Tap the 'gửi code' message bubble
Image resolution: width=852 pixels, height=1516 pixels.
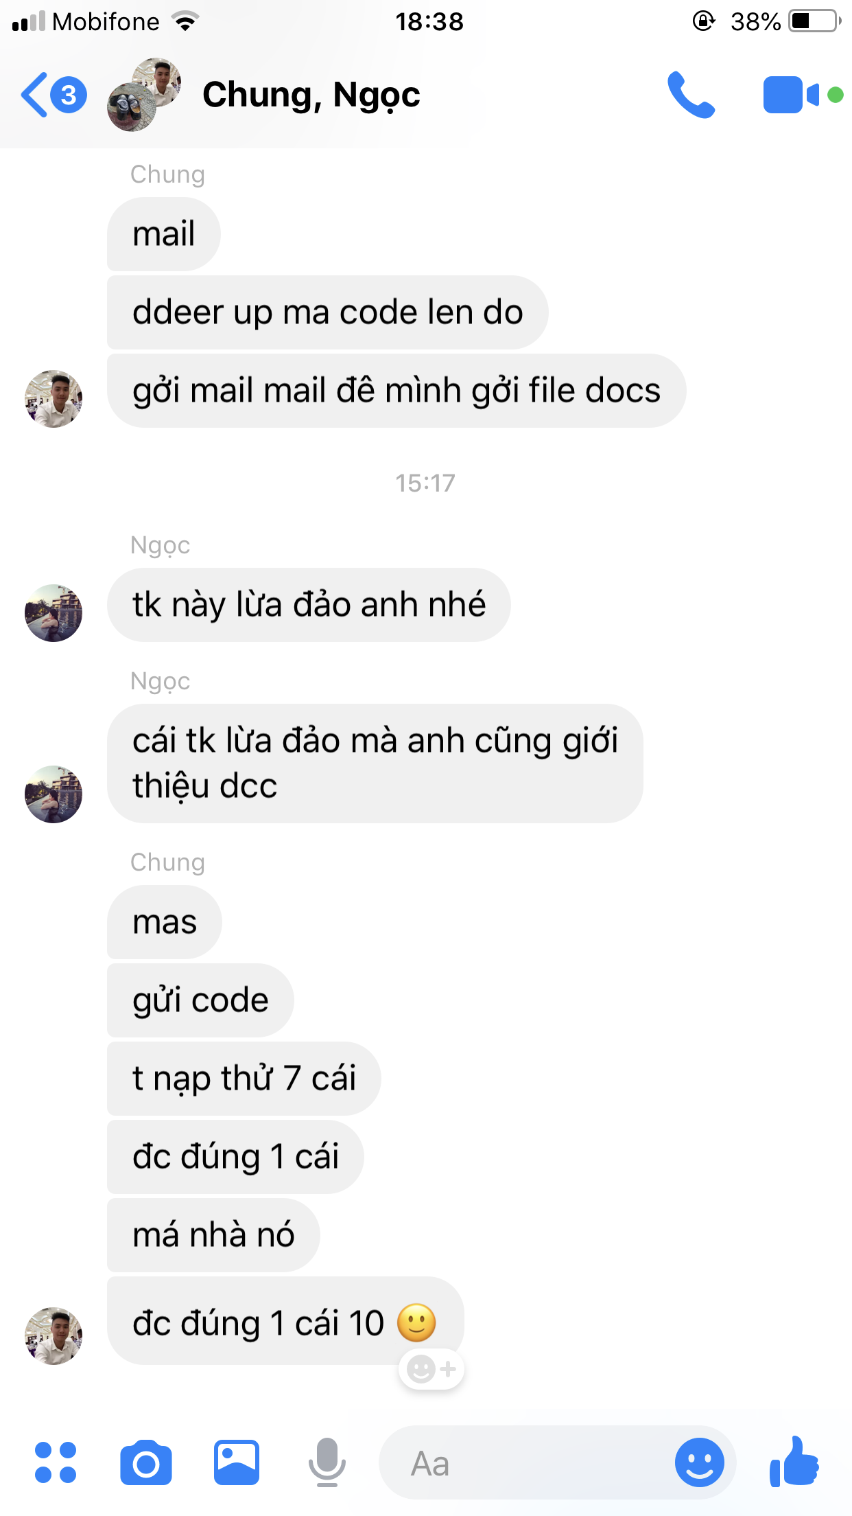click(x=200, y=1000)
